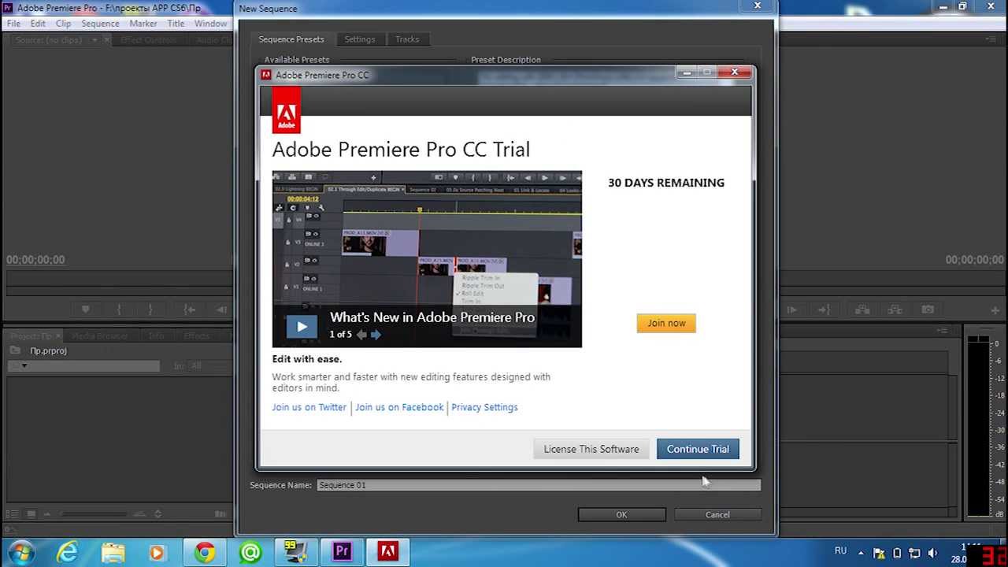1008x567 pixels.
Task: Switch Project panel to Icon view
Action: (31, 514)
